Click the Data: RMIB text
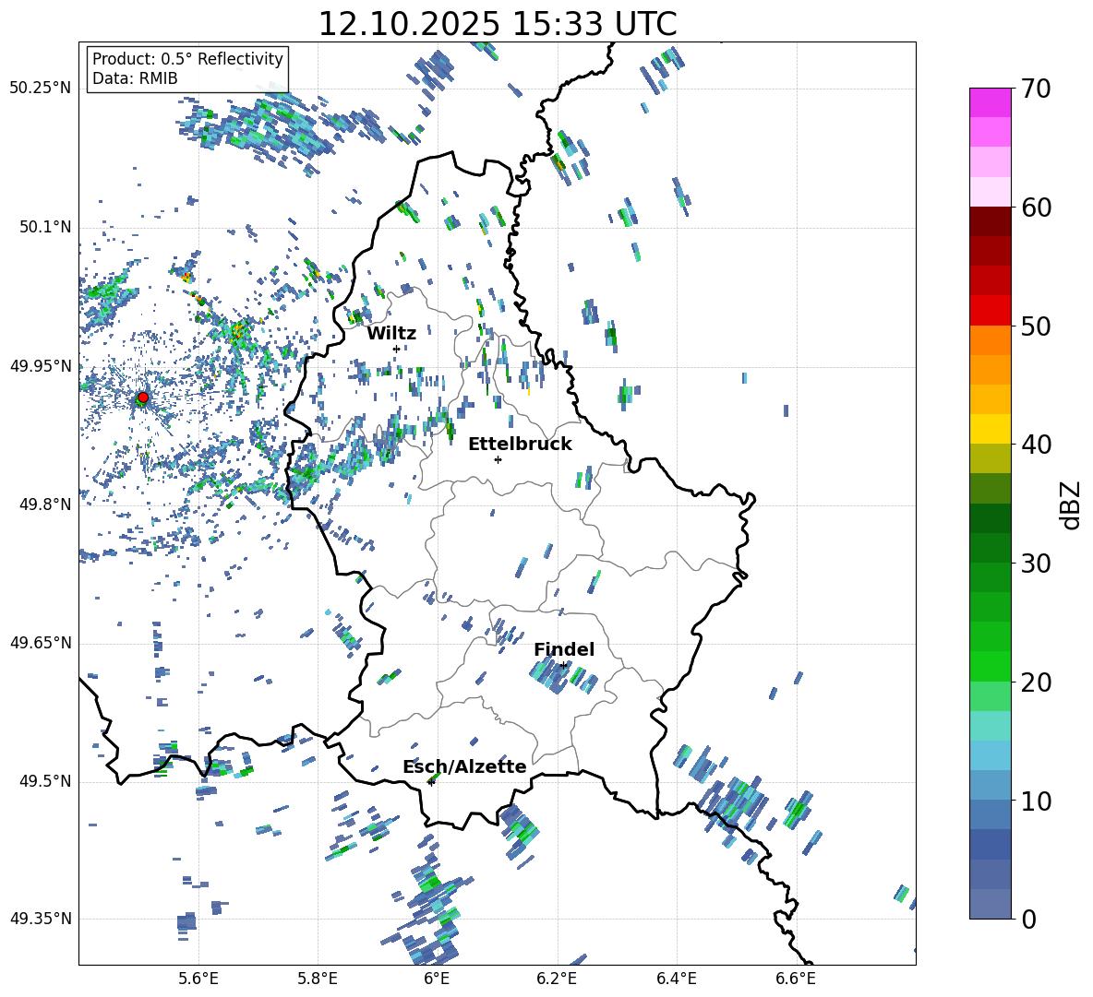 pyautogui.click(x=135, y=78)
